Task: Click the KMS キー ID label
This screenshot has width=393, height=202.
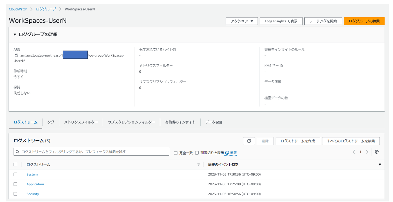Action: pos(274,66)
